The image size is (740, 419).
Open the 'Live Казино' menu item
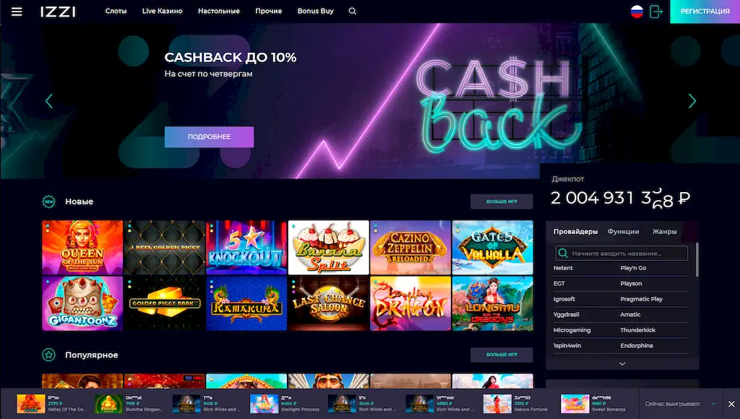point(163,11)
